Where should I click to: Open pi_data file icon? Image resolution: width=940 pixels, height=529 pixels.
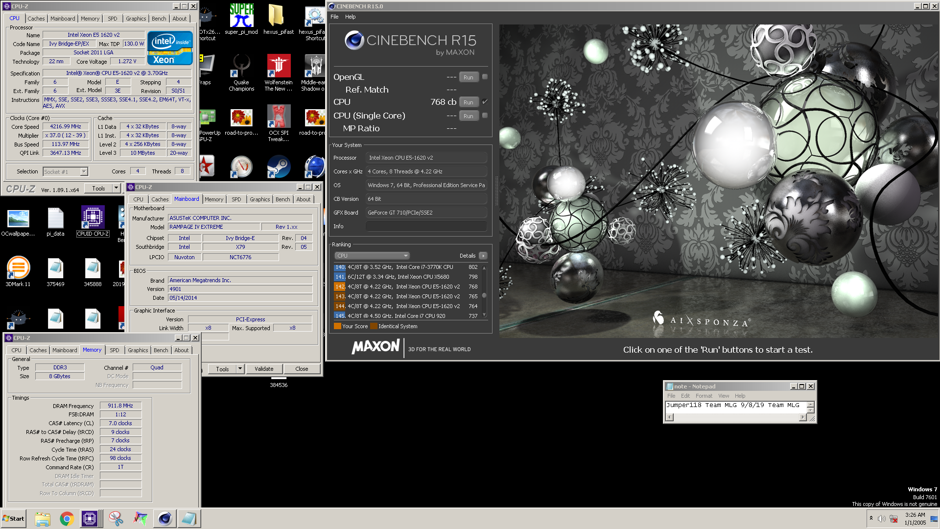55,222
